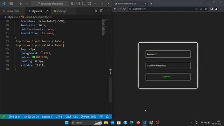Open File Explorer from the taskbar
This screenshot has width=224, height=126.
click(x=106, y=122)
